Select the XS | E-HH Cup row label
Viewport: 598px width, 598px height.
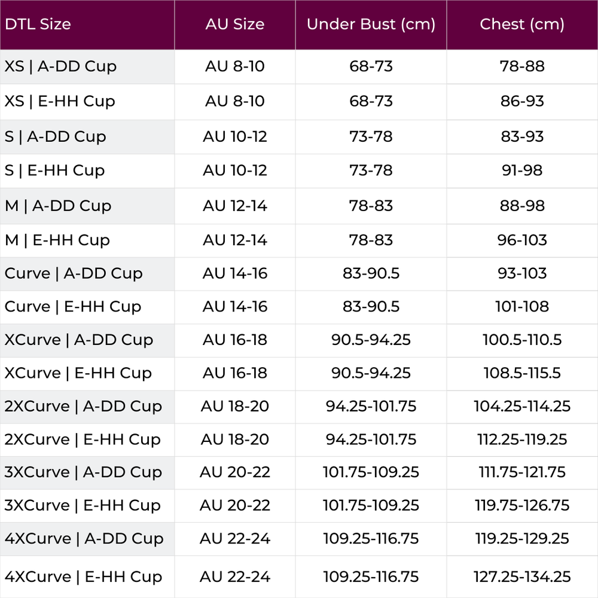point(60,102)
